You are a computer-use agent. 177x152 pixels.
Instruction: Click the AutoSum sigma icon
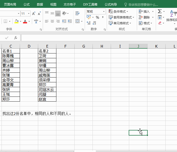point(160,11)
